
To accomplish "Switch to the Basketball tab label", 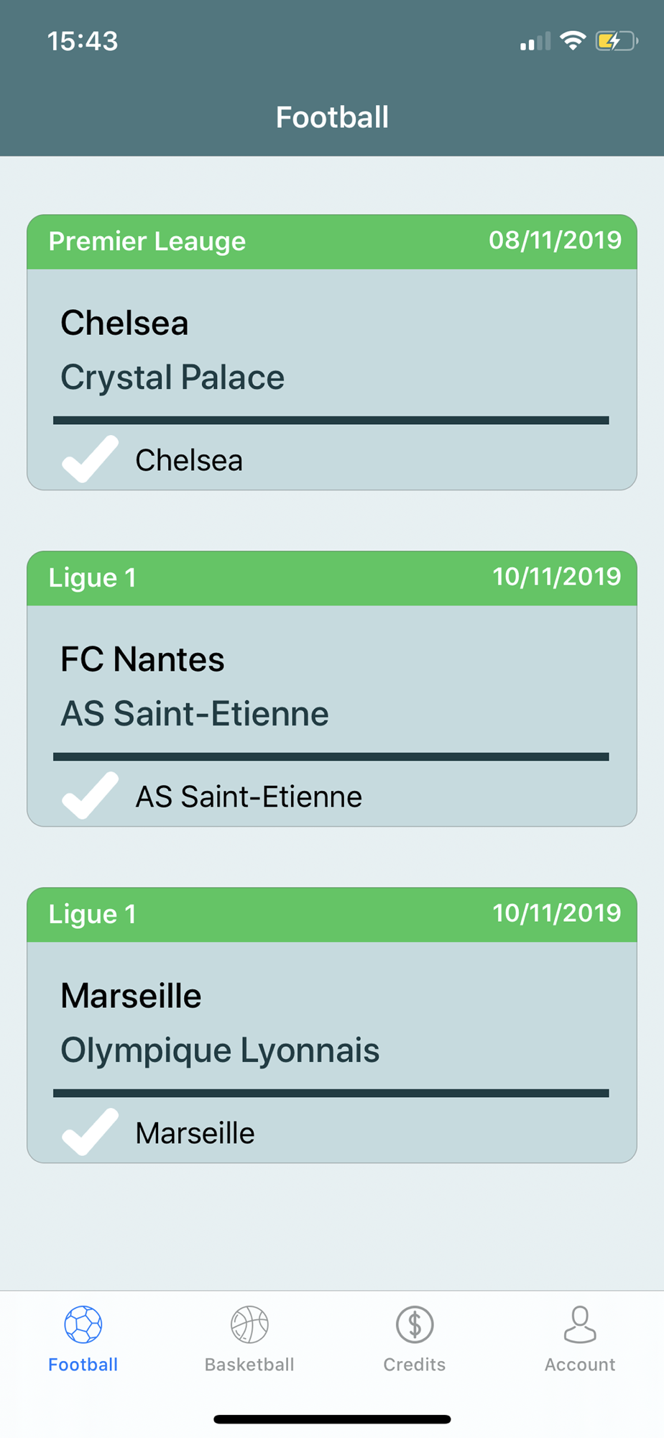I will (249, 1365).
